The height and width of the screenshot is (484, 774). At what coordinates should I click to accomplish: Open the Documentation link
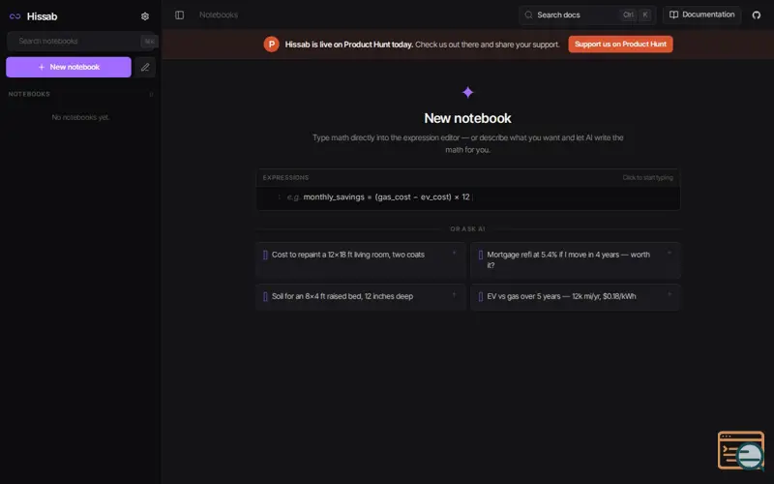[x=702, y=15]
